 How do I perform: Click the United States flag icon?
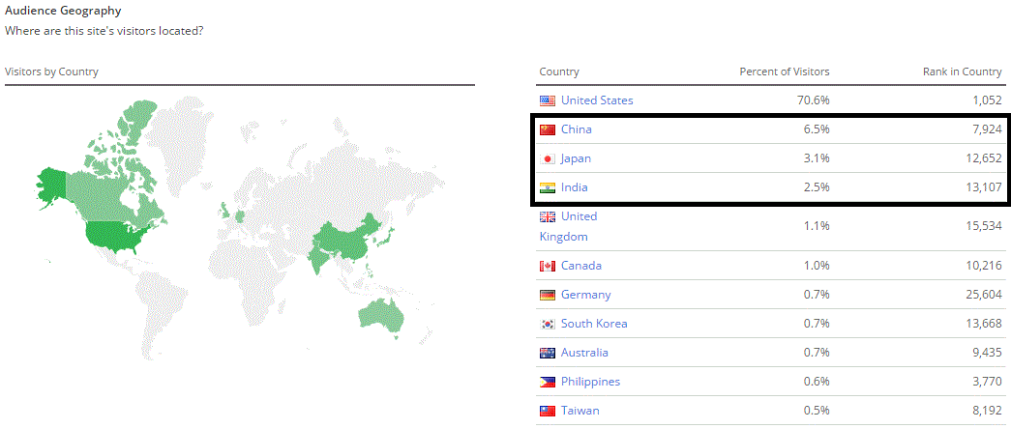pyautogui.click(x=548, y=100)
